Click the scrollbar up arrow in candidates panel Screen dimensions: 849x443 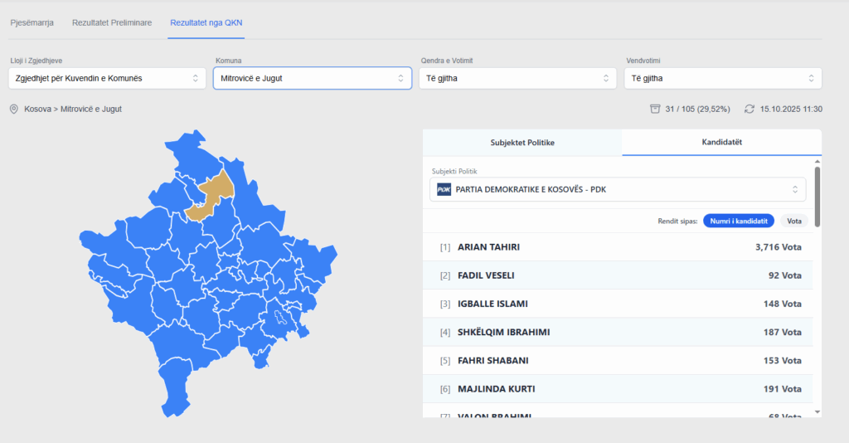click(x=817, y=161)
